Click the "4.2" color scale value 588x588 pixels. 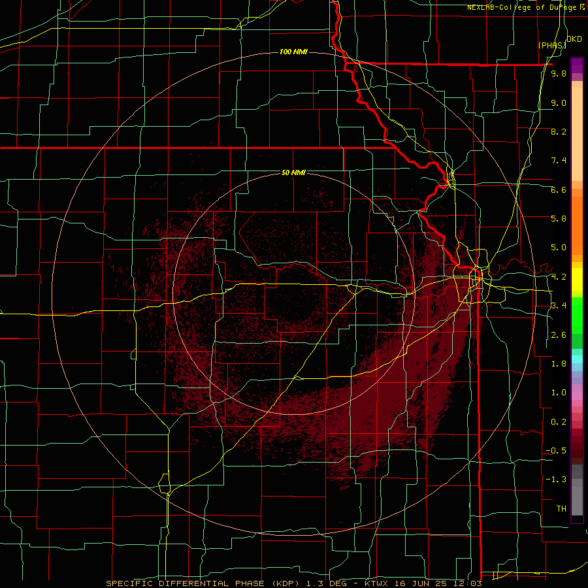[559, 277]
